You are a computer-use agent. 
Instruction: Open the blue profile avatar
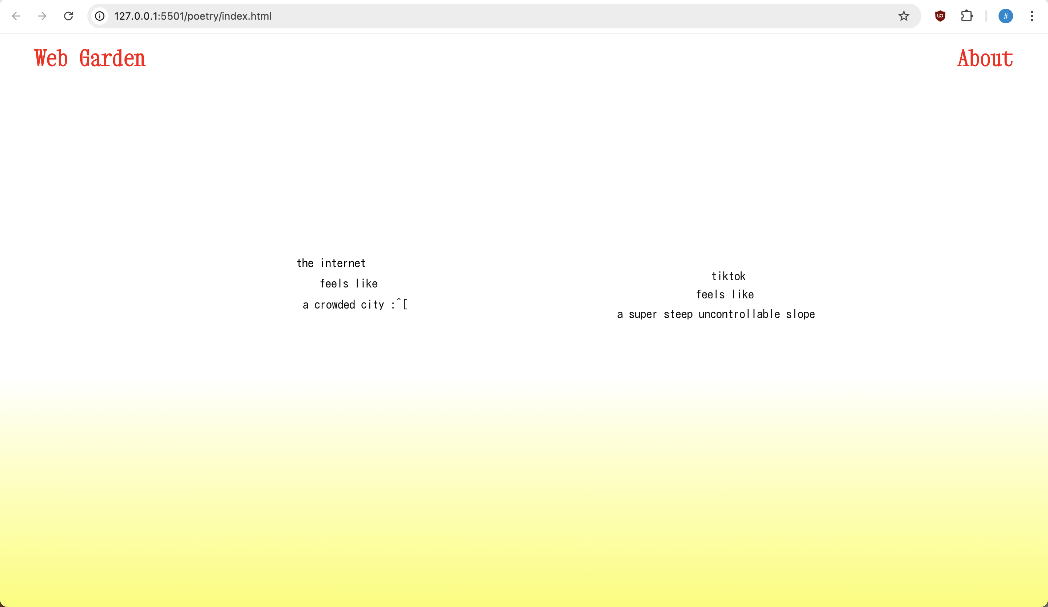[x=1005, y=16]
